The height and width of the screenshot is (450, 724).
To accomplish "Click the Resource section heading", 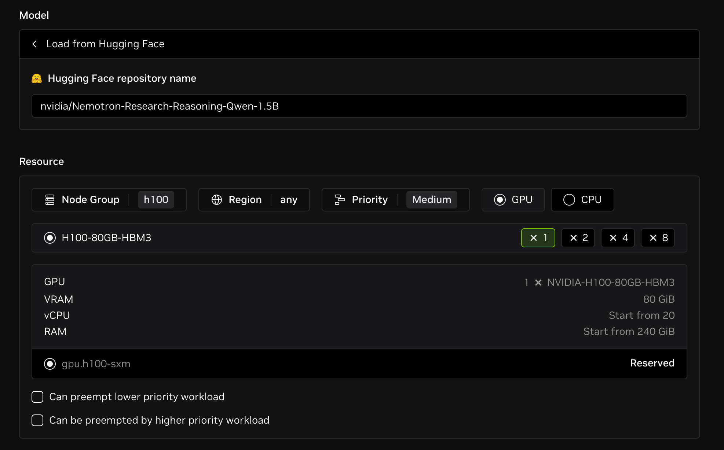I will coord(41,162).
